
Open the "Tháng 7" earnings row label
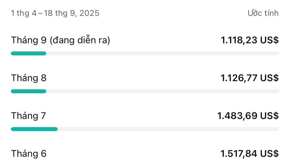[28, 116]
